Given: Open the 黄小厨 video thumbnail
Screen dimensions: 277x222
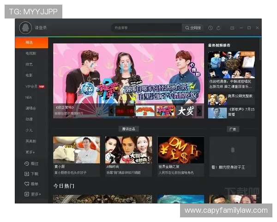Looking at the screenshot, I should pyautogui.click(x=77, y=150).
